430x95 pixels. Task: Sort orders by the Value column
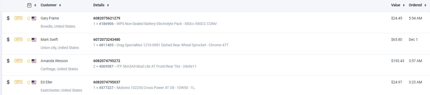tap(398, 5)
